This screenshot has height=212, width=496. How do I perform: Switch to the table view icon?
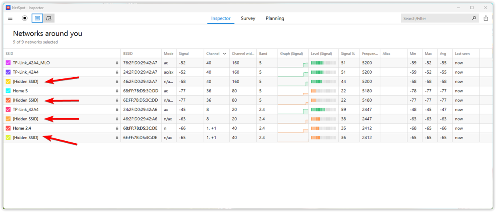click(x=37, y=18)
